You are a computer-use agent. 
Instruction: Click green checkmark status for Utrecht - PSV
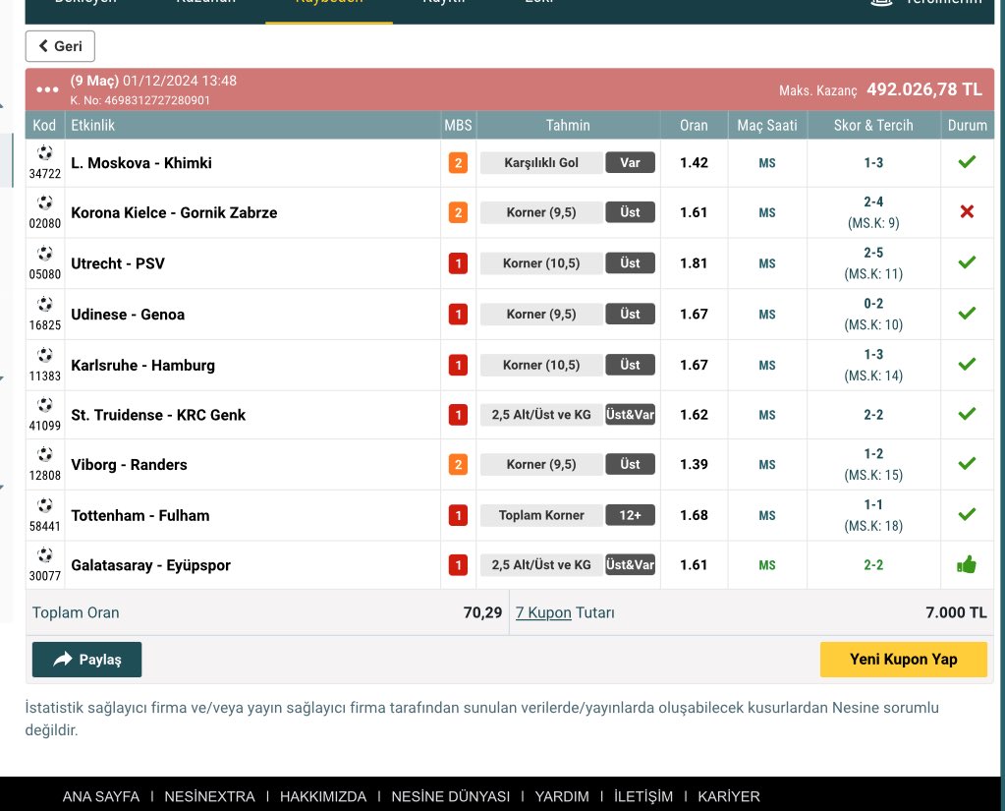pyautogui.click(x=967, y=262)
